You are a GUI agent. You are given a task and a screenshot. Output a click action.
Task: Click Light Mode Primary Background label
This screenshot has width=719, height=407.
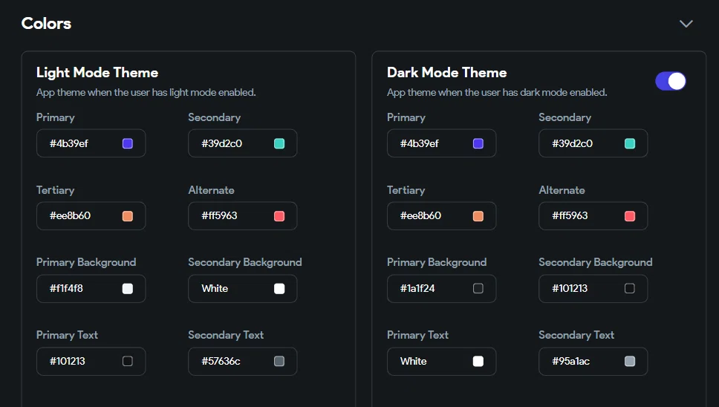click(86, 262)
